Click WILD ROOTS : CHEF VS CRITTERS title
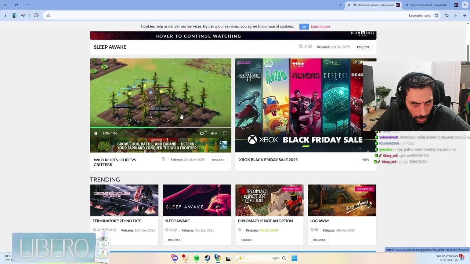Image resolution: width=470 pixels, height=264 pixels. pyautogui.click(x=115, y=162)
